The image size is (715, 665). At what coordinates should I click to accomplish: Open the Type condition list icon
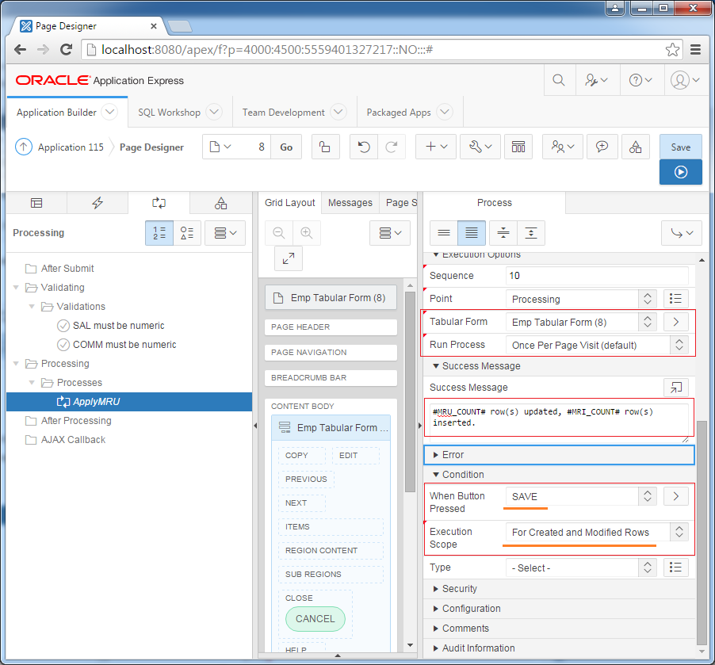(675, 568)
